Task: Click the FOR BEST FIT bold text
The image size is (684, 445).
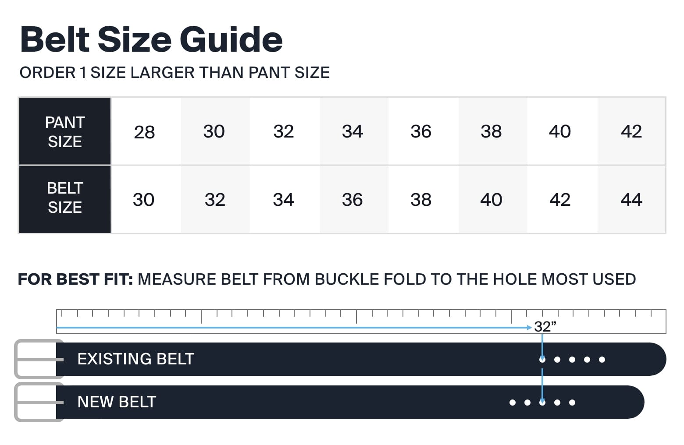Action: [75, 279]
